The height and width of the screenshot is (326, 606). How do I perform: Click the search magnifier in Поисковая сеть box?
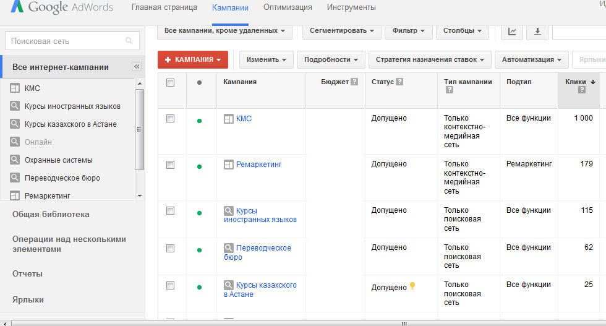click(x=129, y=41)
